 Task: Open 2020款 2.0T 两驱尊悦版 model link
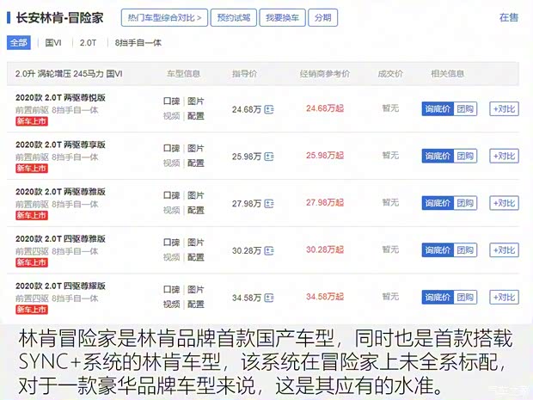(x=60, y=97)
